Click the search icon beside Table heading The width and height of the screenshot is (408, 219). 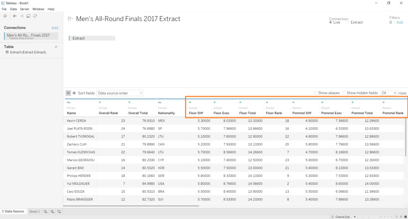56,47
